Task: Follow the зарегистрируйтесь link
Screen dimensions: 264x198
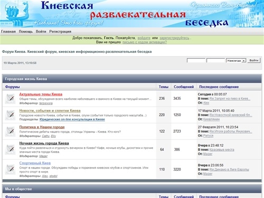Action: point(174,38)
